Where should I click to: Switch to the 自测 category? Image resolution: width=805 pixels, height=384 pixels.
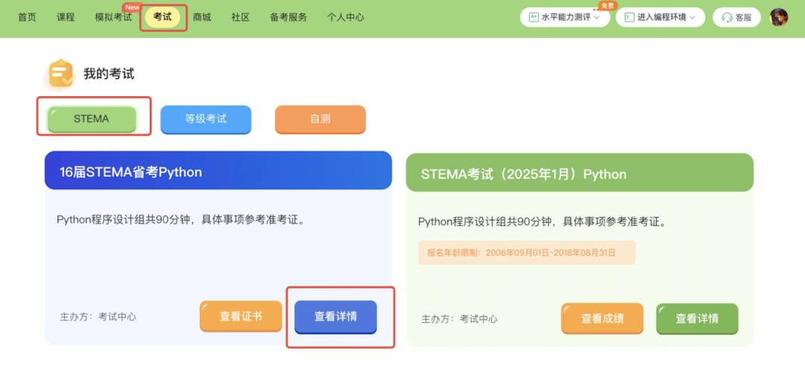pyautogui.click(x=321, y=119)
